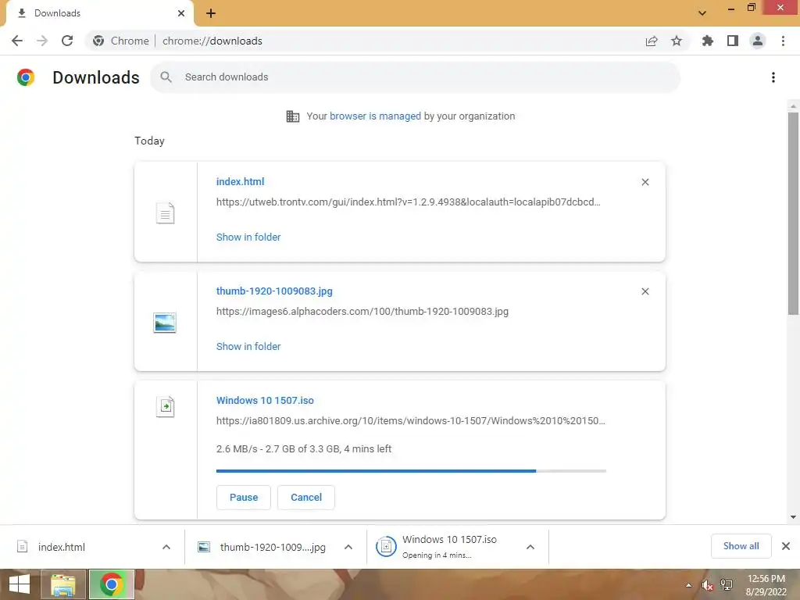Expand thumb-1920-1009 jpg shelf item options
The image size is (800, 600).
(348, 547)
